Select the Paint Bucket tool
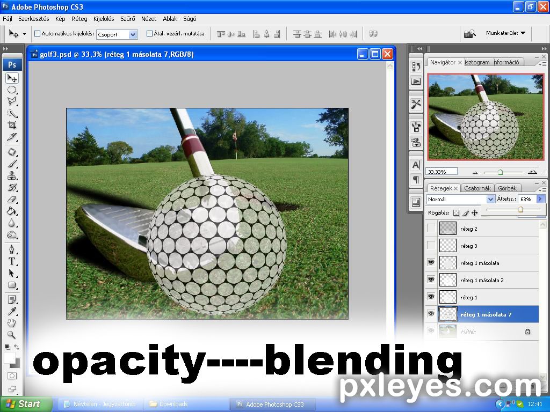This screenshot has width=550, height=412. point(12,211)
